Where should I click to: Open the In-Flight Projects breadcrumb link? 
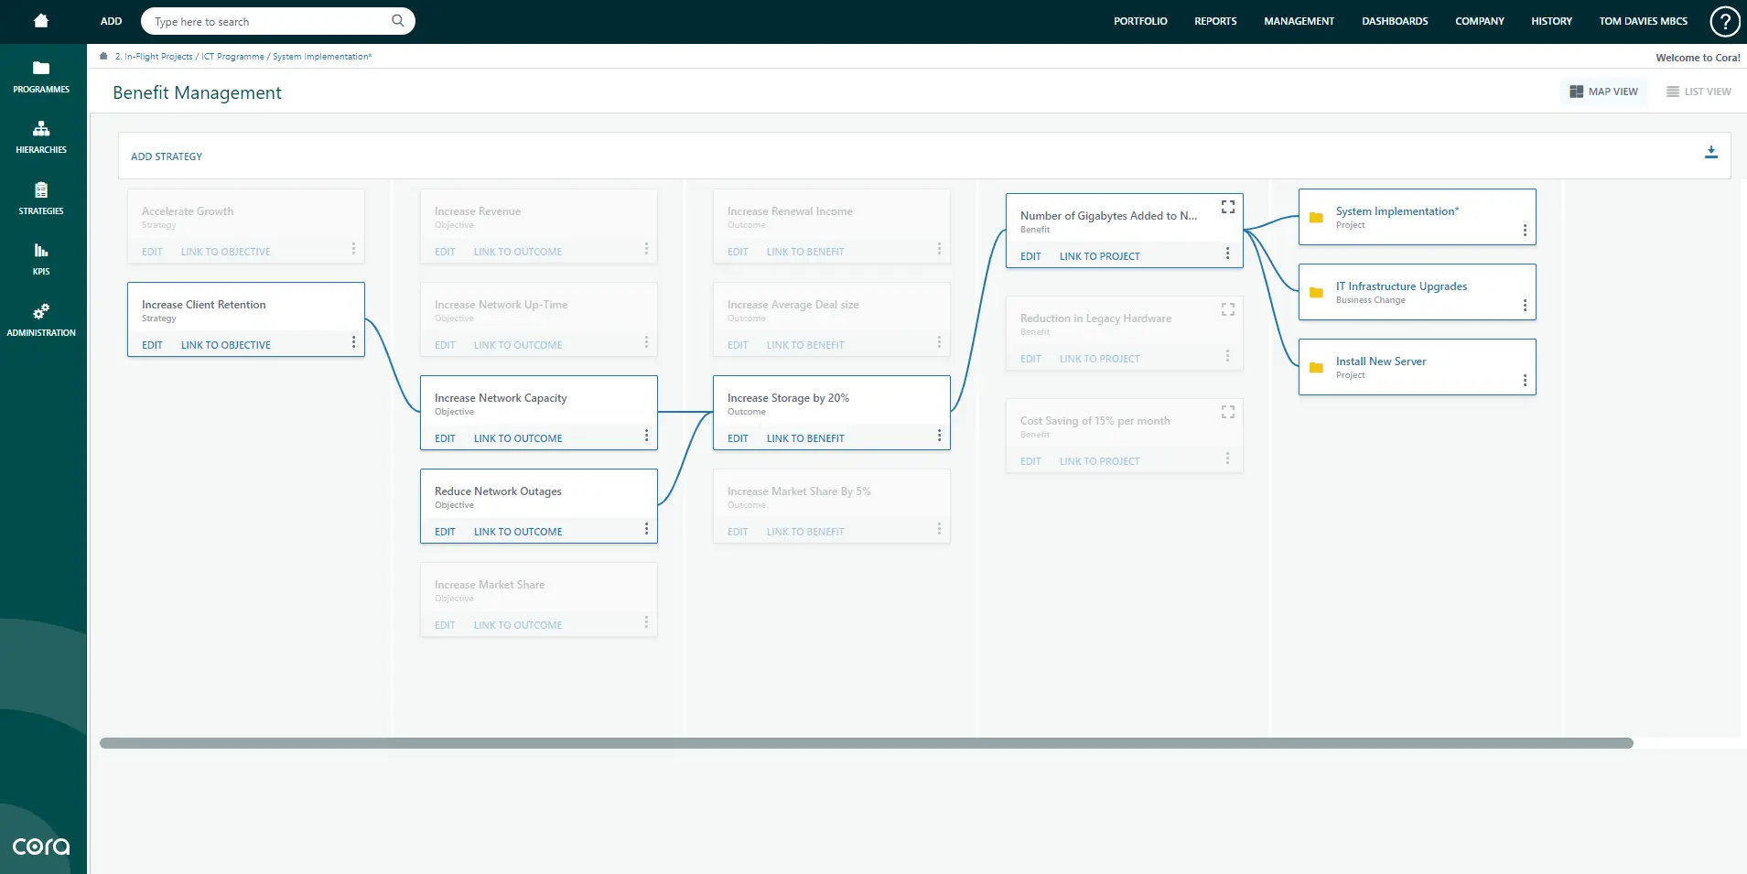tap(154, 56)
